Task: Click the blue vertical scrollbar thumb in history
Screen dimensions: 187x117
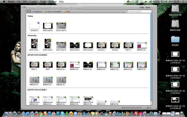Action: [151, 57]
